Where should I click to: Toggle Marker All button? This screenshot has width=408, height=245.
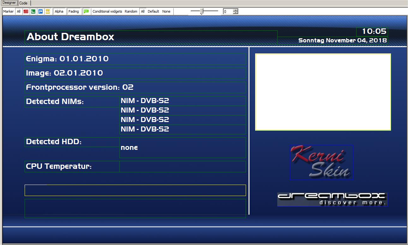pyautogui.click(x=19, y=11)
